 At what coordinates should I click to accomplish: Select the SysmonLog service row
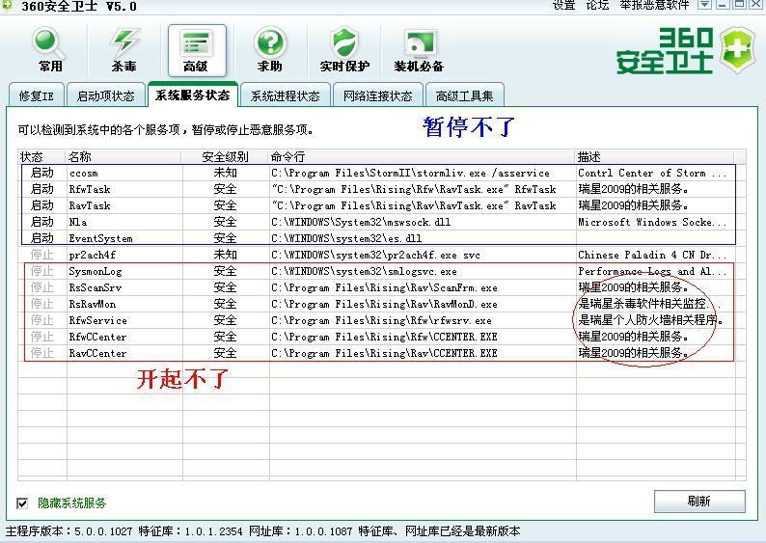[x=378, y=271]
